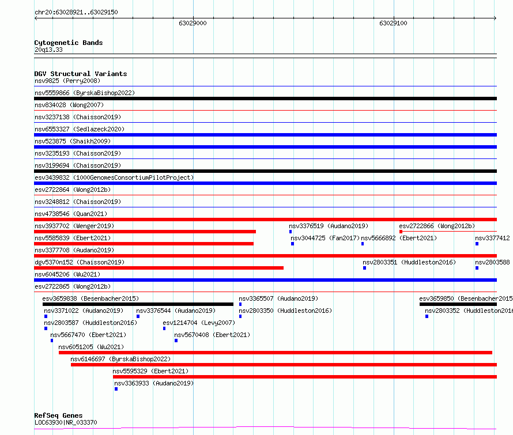Click the magenta LOC63930 gene line
Image resolution: width=513 pixels, height=435 pixels.
[x=265, y=428]
